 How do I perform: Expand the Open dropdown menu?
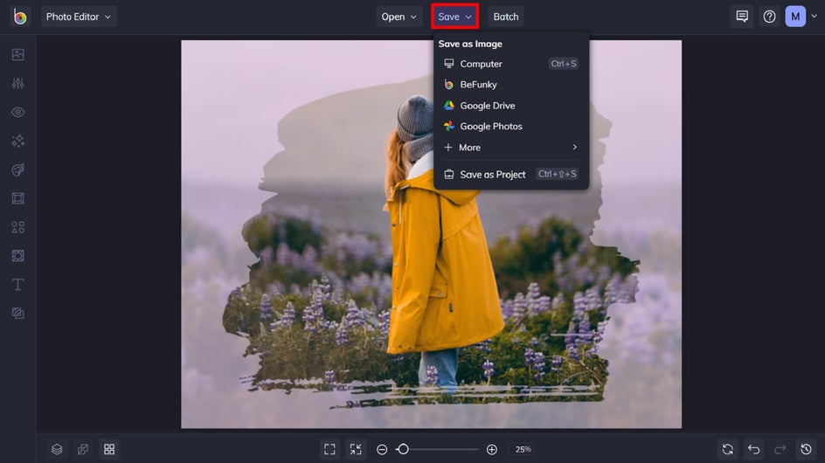coord(399,17)
